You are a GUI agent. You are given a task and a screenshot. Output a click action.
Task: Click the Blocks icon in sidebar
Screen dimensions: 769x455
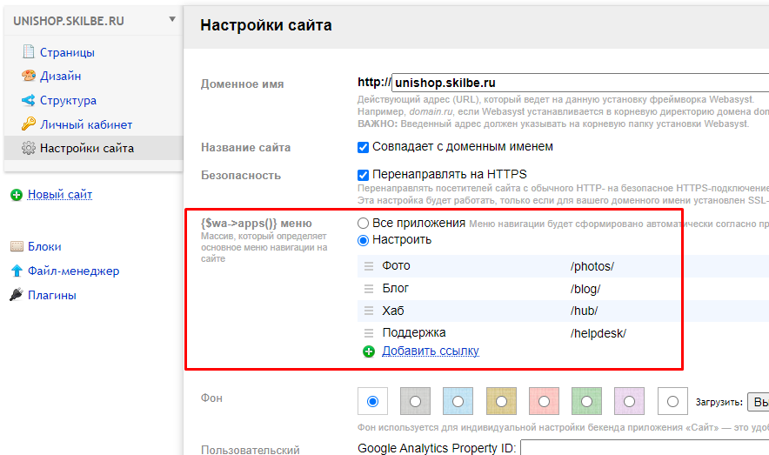(x=16, y=246)
